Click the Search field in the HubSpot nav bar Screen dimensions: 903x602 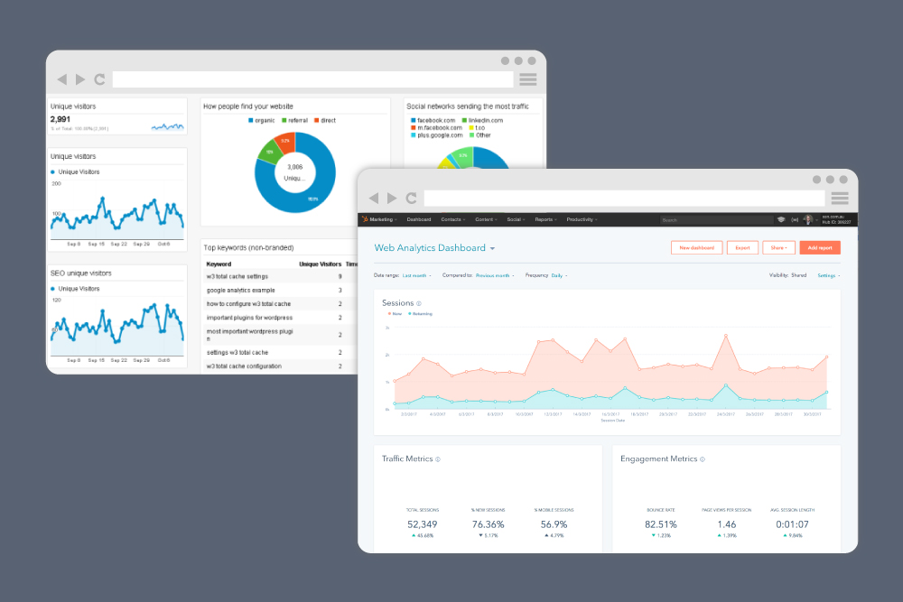(x=716, y=220)
